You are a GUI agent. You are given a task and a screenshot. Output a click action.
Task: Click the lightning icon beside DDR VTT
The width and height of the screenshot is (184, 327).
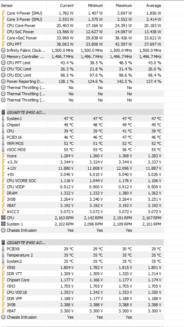point(3,274)
